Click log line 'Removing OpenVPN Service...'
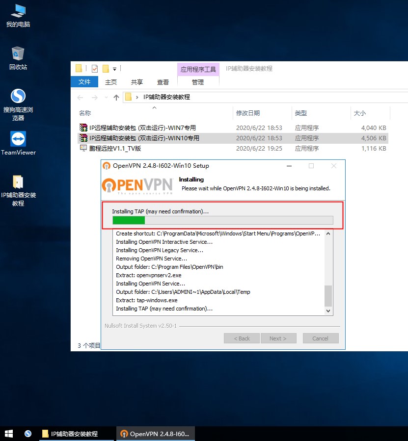408x441 pixels. pyautogui.click(x=152, y=259)
